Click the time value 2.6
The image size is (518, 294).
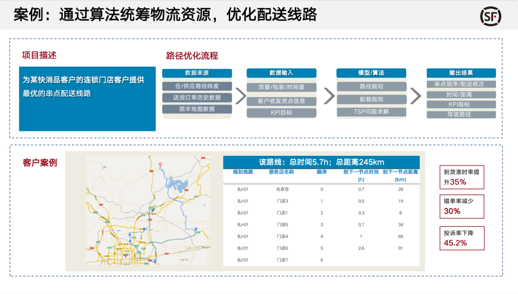pyautogui.click(x=361, y=248)
